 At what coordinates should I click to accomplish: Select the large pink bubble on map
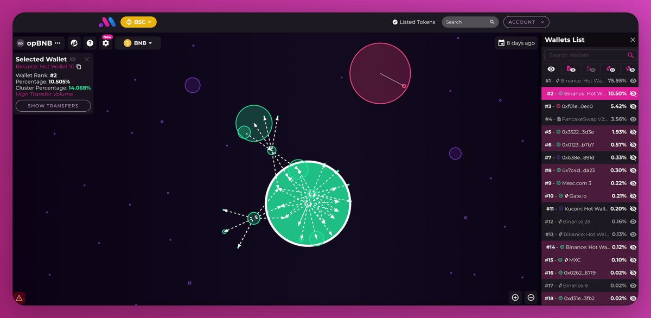[x=380, y=73]
